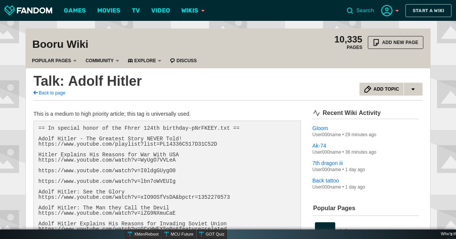
Task: Open the Gloom recent activity link
Action: (x=320, y=128)
